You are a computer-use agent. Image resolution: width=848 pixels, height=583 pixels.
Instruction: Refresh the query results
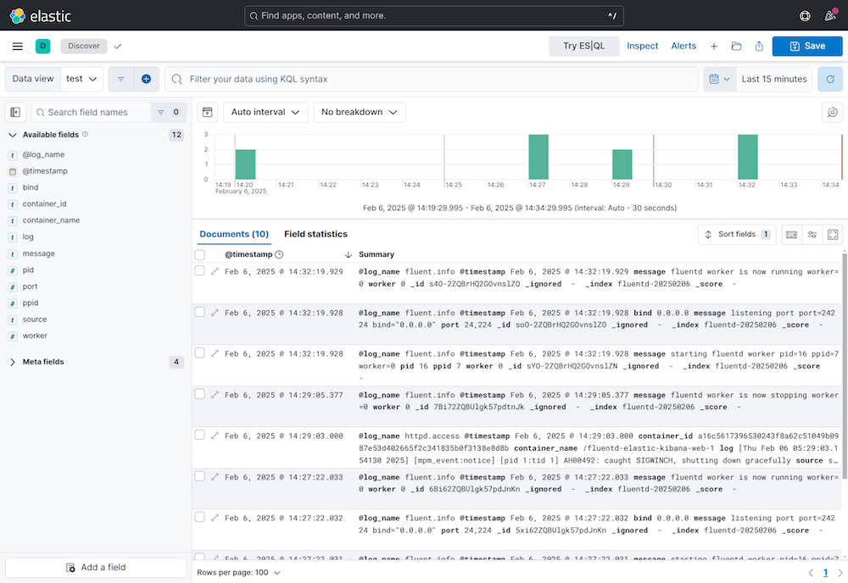pos(830,79)
